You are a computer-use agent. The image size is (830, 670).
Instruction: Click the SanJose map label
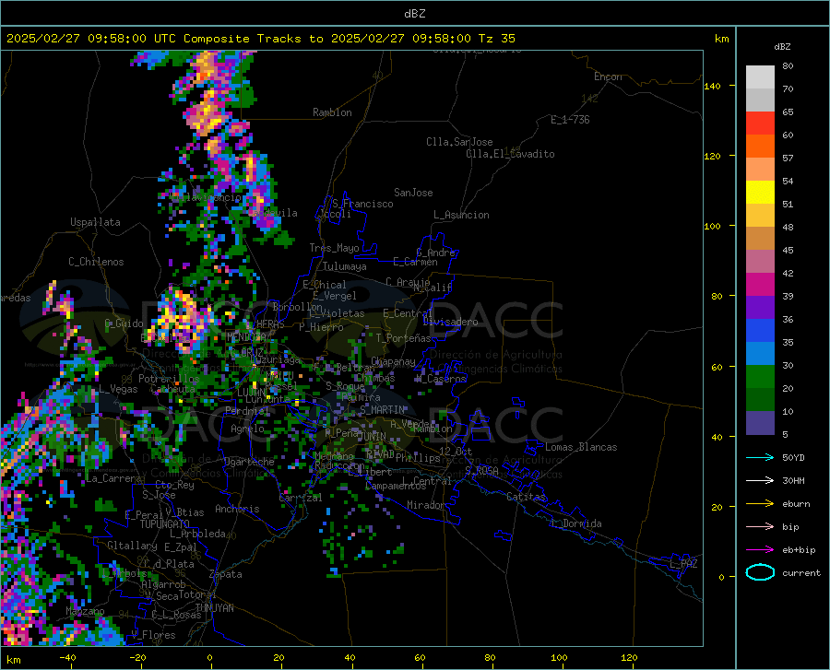[x=413, y=193]
